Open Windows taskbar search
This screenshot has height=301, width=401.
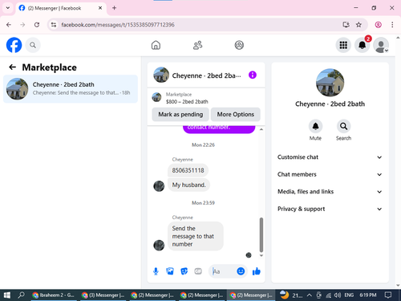coord(21,295)
